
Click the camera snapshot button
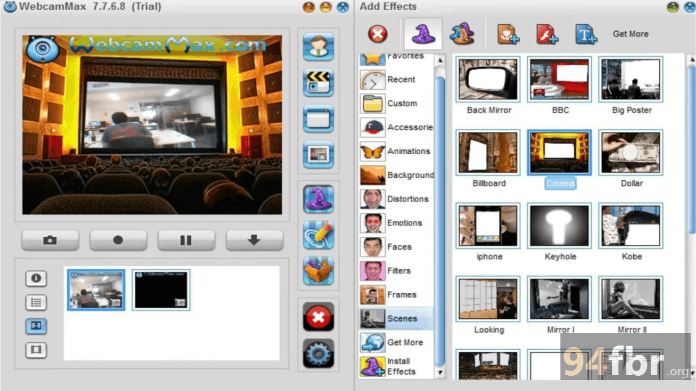50,240
